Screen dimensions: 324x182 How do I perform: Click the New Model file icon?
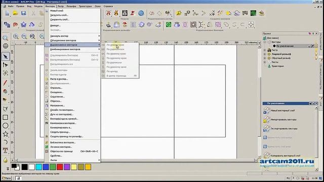tap(7, 13)
